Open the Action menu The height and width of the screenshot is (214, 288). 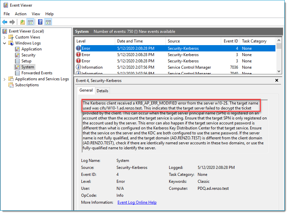tap(21, 14)
